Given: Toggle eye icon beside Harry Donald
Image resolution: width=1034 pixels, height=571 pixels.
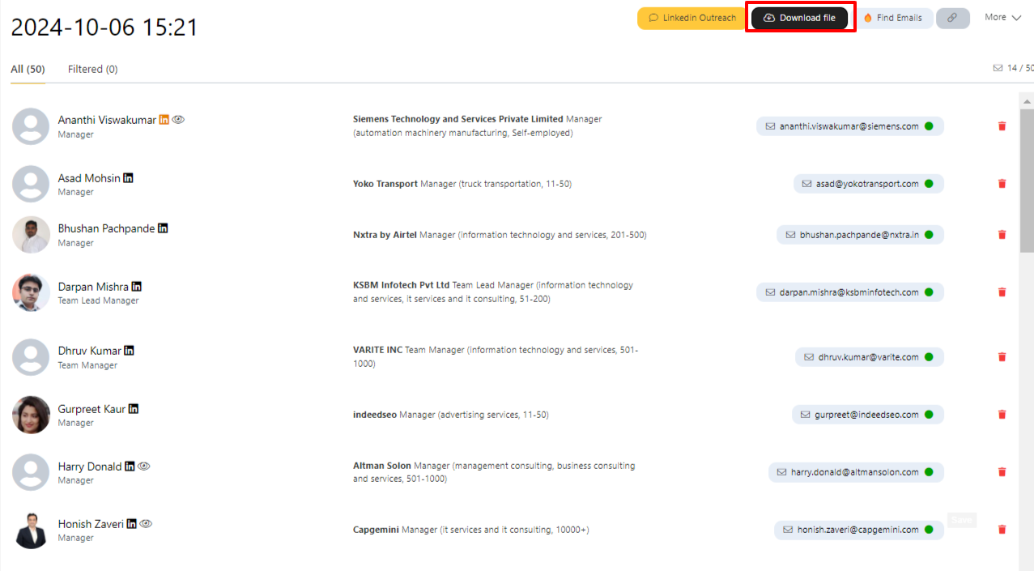Looking at the screenshot, I should (x=144, y=467).
